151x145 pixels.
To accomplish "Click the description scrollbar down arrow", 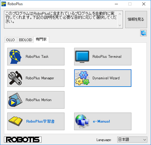I will click(x=120, y=25).
